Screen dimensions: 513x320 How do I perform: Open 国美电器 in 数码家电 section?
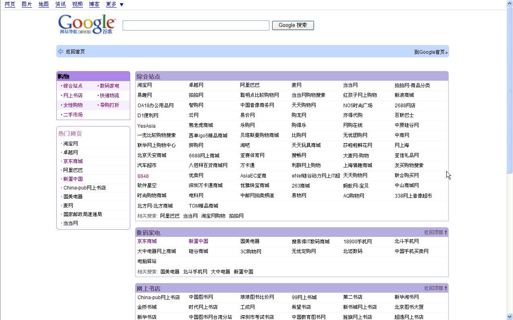tap(250, 242)
